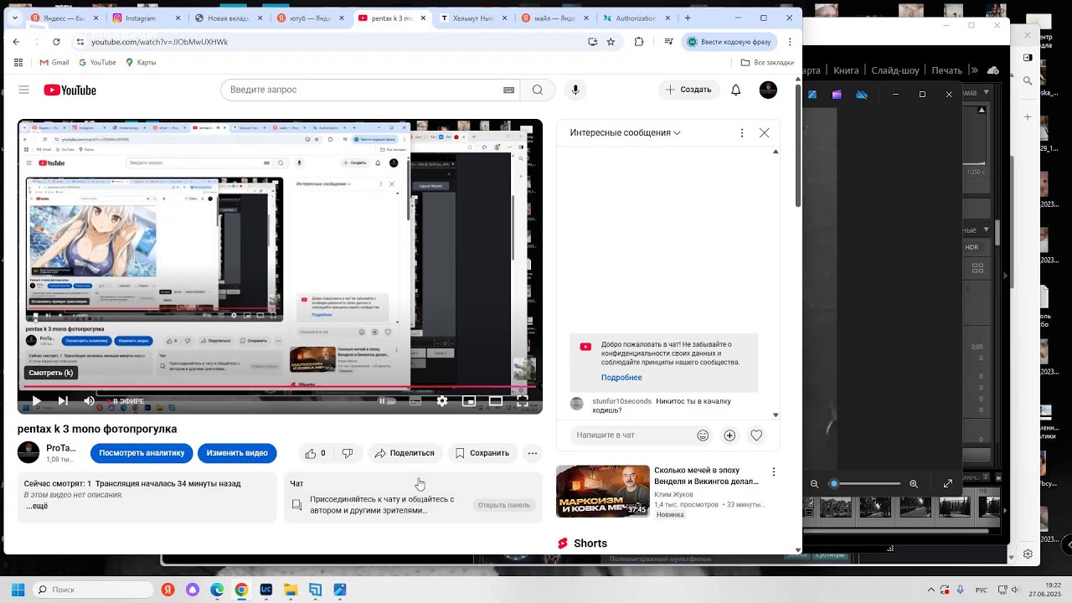1072x603 pixels.
Task: Open the Маркоизм и ковка video thumbnail
Action: pyautogui.click(x=603, y=491)
